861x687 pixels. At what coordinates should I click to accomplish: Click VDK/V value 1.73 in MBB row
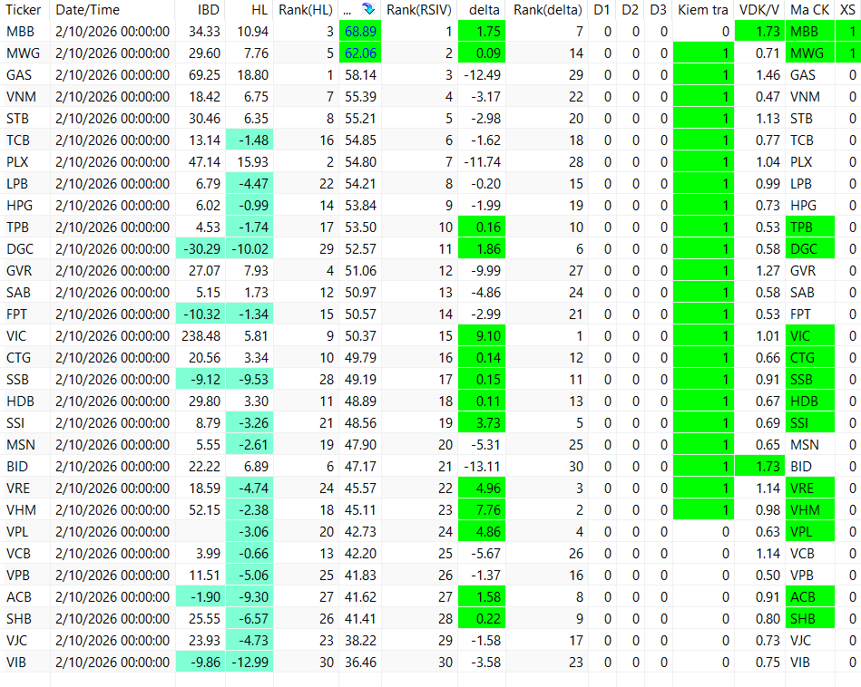coord(760,32)
